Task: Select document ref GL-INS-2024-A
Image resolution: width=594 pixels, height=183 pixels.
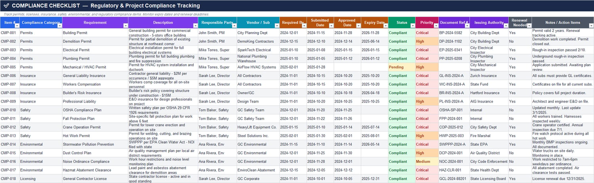Action: 454,76
